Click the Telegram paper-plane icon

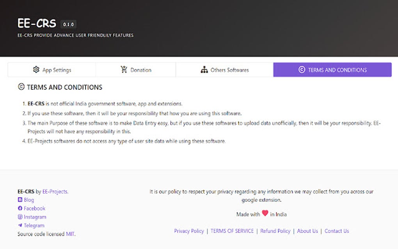(20, 225)
